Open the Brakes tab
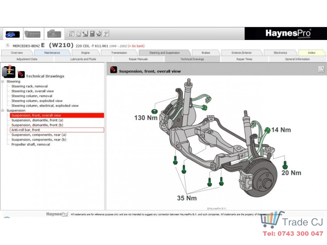 click(206, 53)
